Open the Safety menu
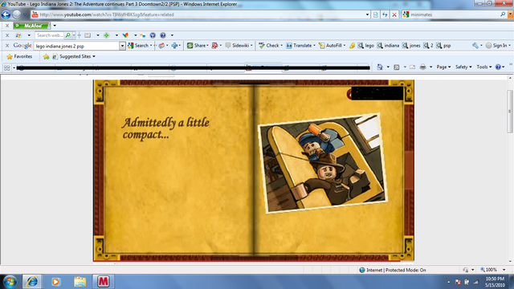The image size is (514, 289). (463, 67)
